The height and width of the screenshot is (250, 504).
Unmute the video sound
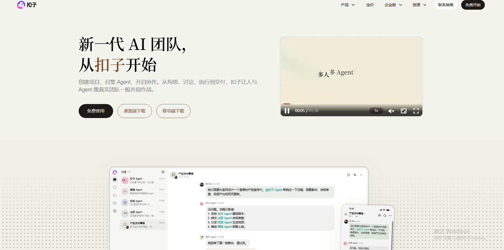coord(391,111)
